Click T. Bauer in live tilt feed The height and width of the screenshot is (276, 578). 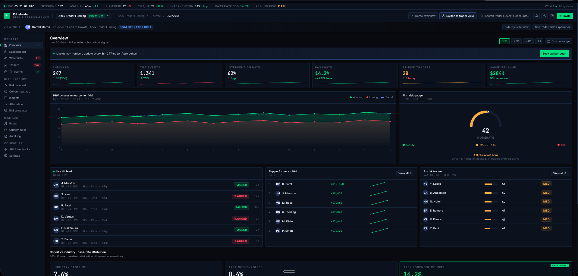tap(156, 241)
